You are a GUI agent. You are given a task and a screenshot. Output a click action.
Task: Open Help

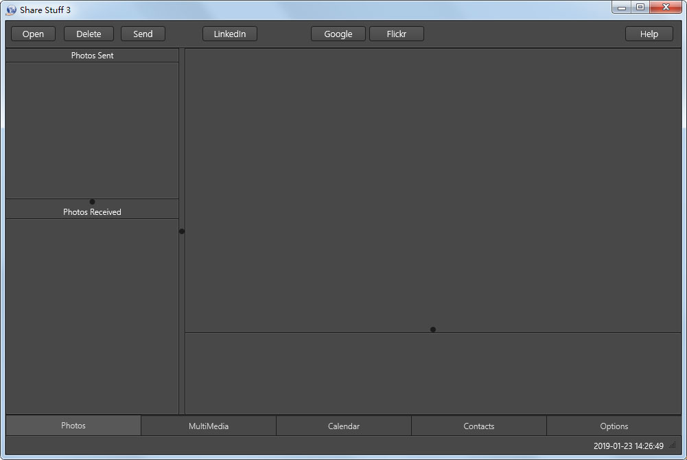pos(649,34)
